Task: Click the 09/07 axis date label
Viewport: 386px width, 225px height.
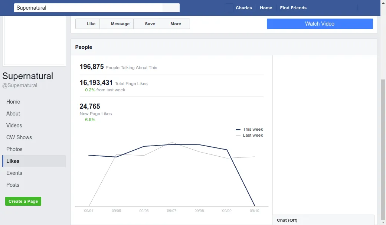Action: click(x=171, y=211)
